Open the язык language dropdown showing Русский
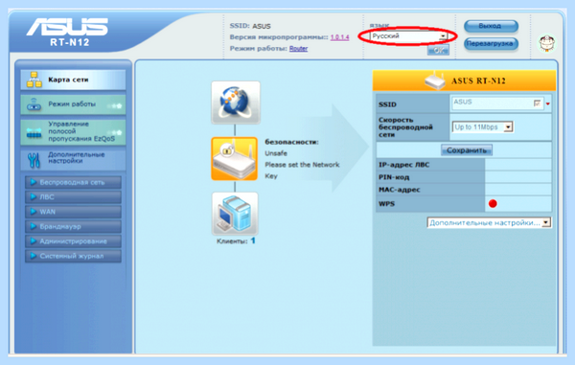Screen dimensions: 575x365 (x=408, y=36)
